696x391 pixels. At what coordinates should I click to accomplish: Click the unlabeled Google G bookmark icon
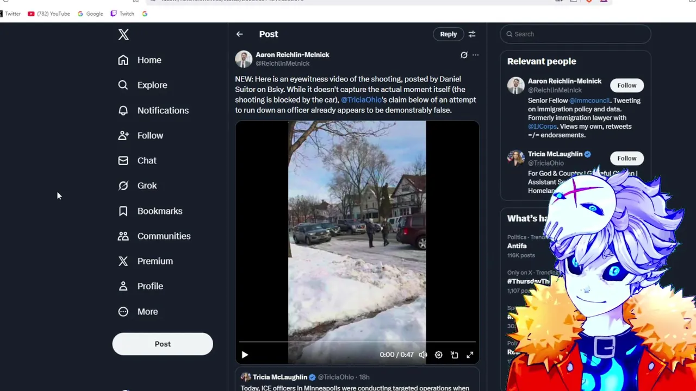coord(145,14)
